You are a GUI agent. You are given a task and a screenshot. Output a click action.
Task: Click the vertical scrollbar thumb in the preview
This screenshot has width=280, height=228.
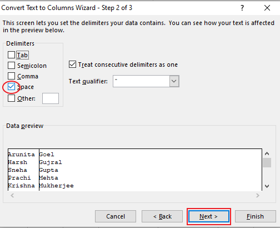click(267, 162)
